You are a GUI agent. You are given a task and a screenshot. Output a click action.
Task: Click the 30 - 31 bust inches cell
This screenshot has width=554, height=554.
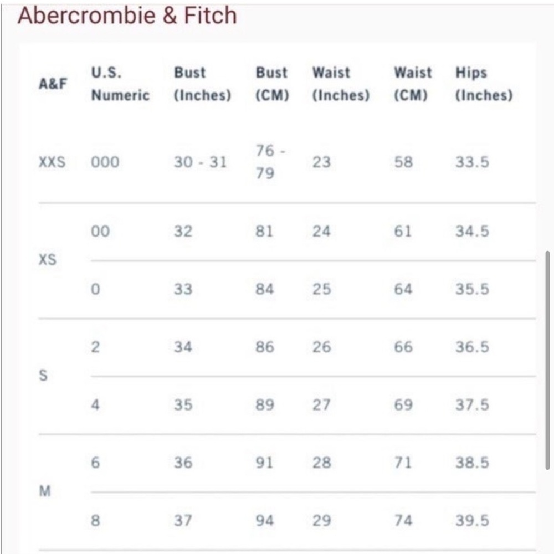click(200, 162)
